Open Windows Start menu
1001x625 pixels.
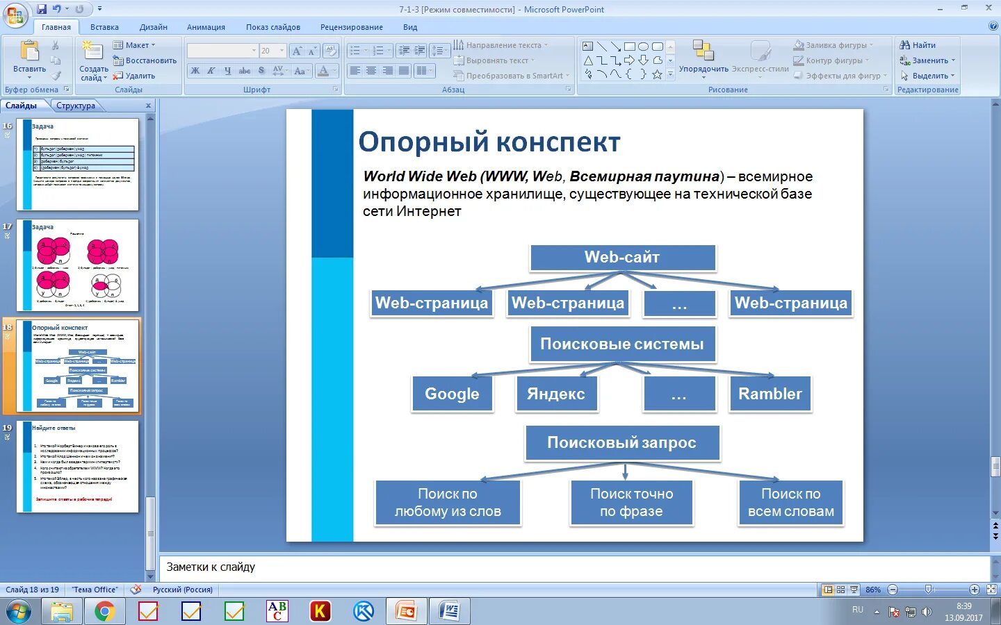click(x=18, y=611)
